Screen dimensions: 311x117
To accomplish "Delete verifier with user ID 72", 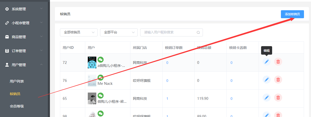I will (x=278, y=62).
